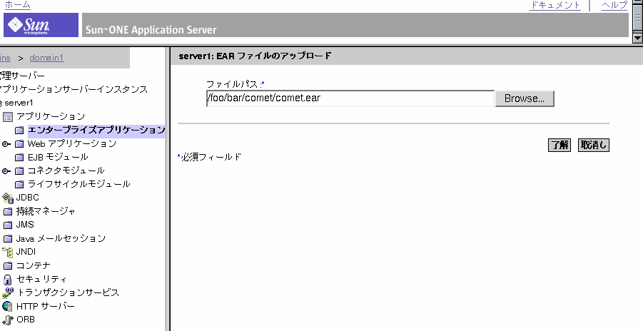Select the トランザクションサービス tree item
The height and width of the screenshot is (331, 643).
[68, 293]
